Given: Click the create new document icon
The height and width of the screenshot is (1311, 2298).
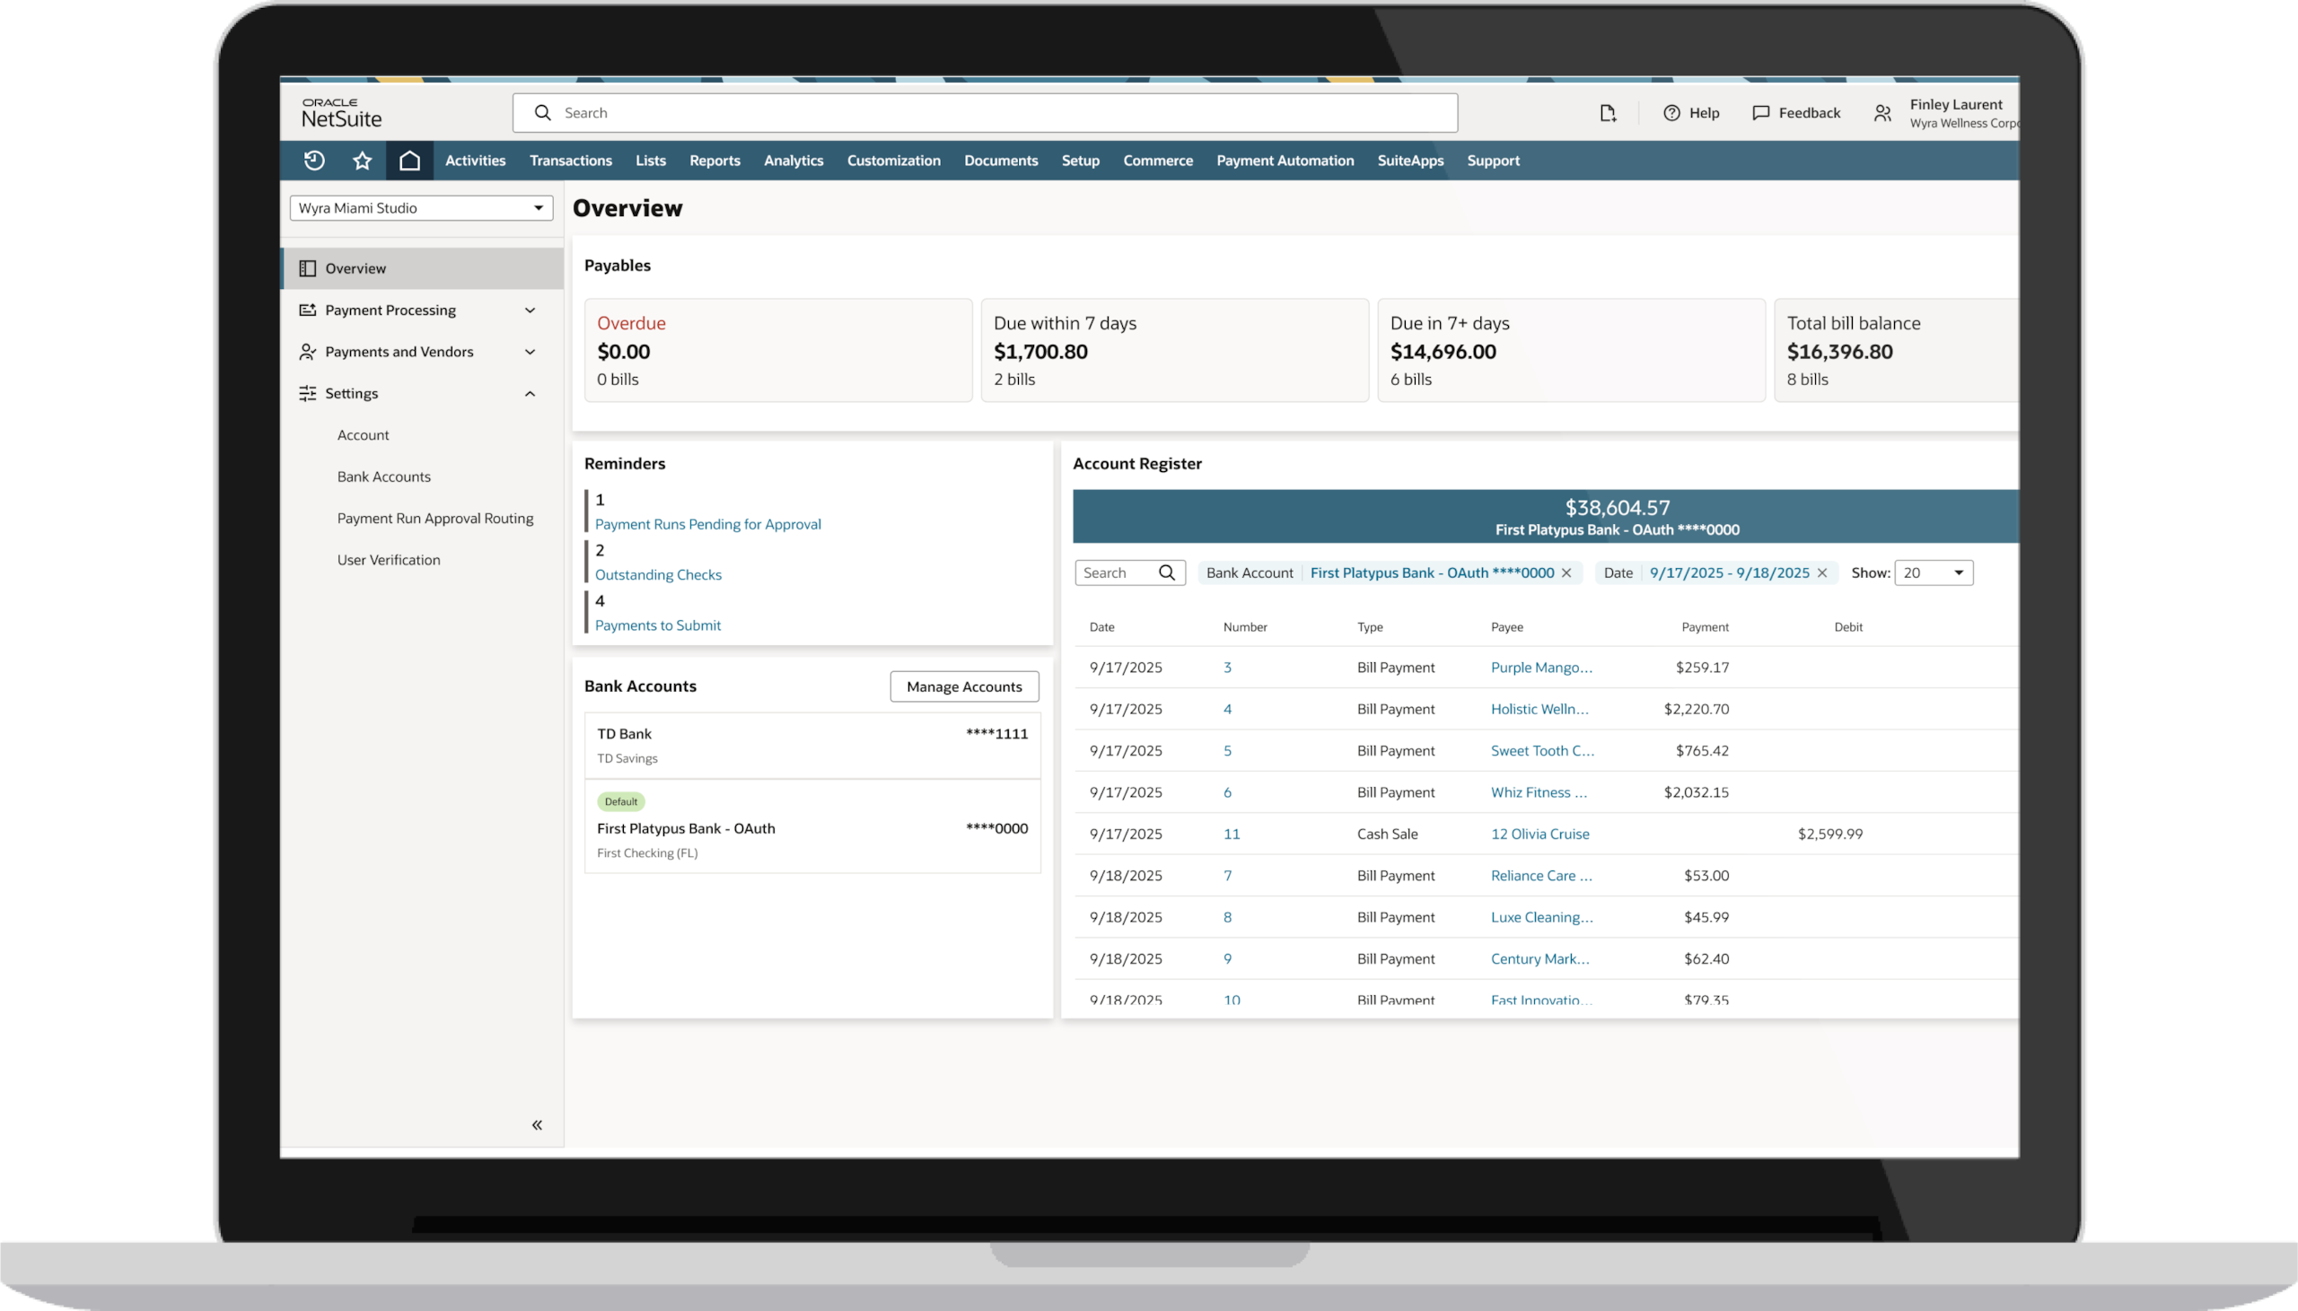Looking at the screenshot, I should [1608, 112].
